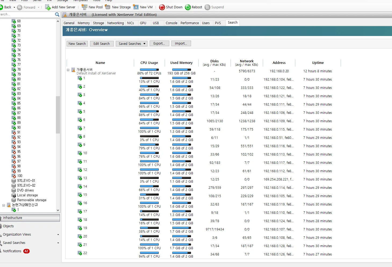Open the Saved Searches dropdown button

132,44
